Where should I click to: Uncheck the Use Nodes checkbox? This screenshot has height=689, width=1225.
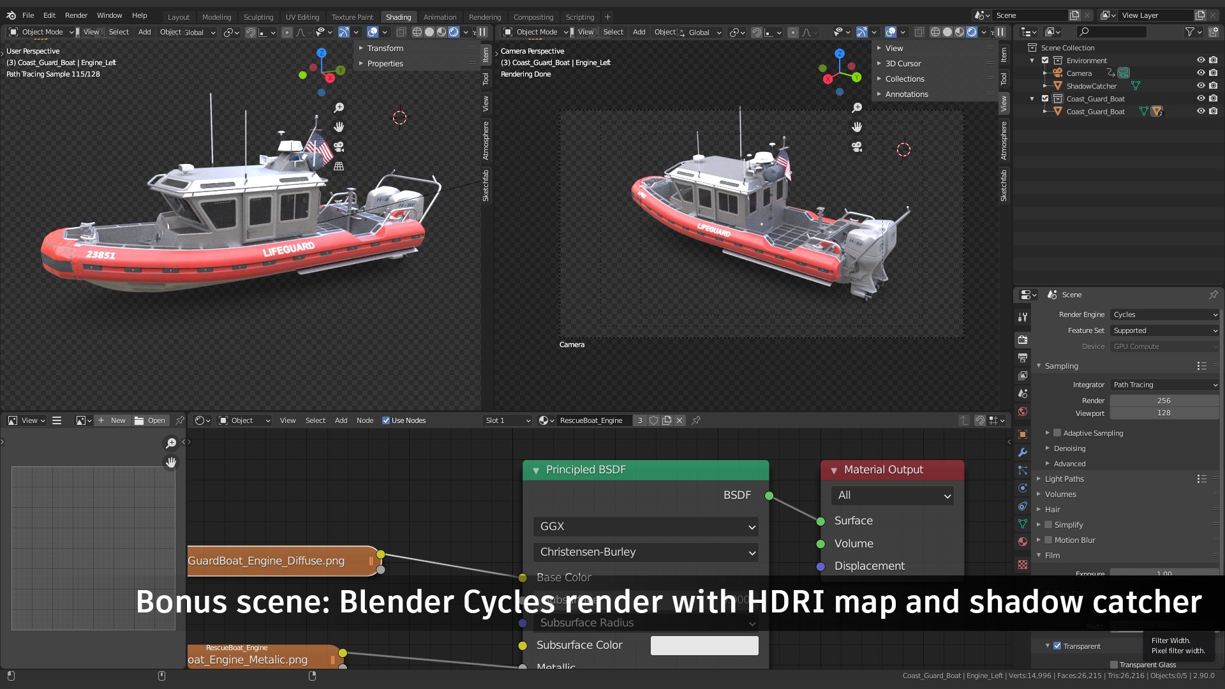click(386, 420)
